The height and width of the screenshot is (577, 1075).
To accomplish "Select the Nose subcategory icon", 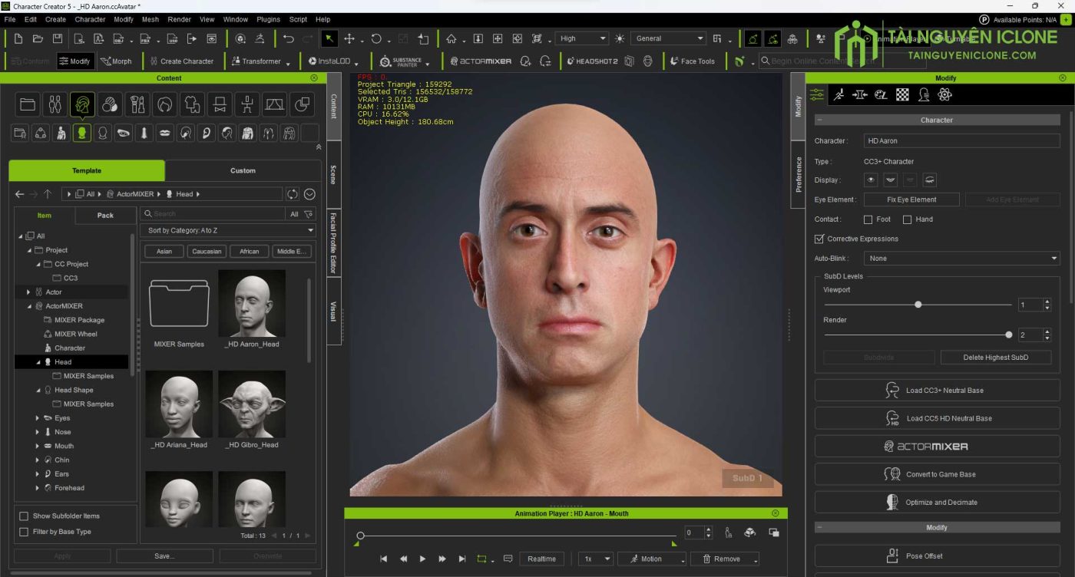I will tap(144, 134).
